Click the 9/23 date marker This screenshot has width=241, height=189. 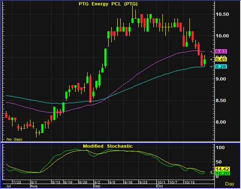click(x=143, y=183)
